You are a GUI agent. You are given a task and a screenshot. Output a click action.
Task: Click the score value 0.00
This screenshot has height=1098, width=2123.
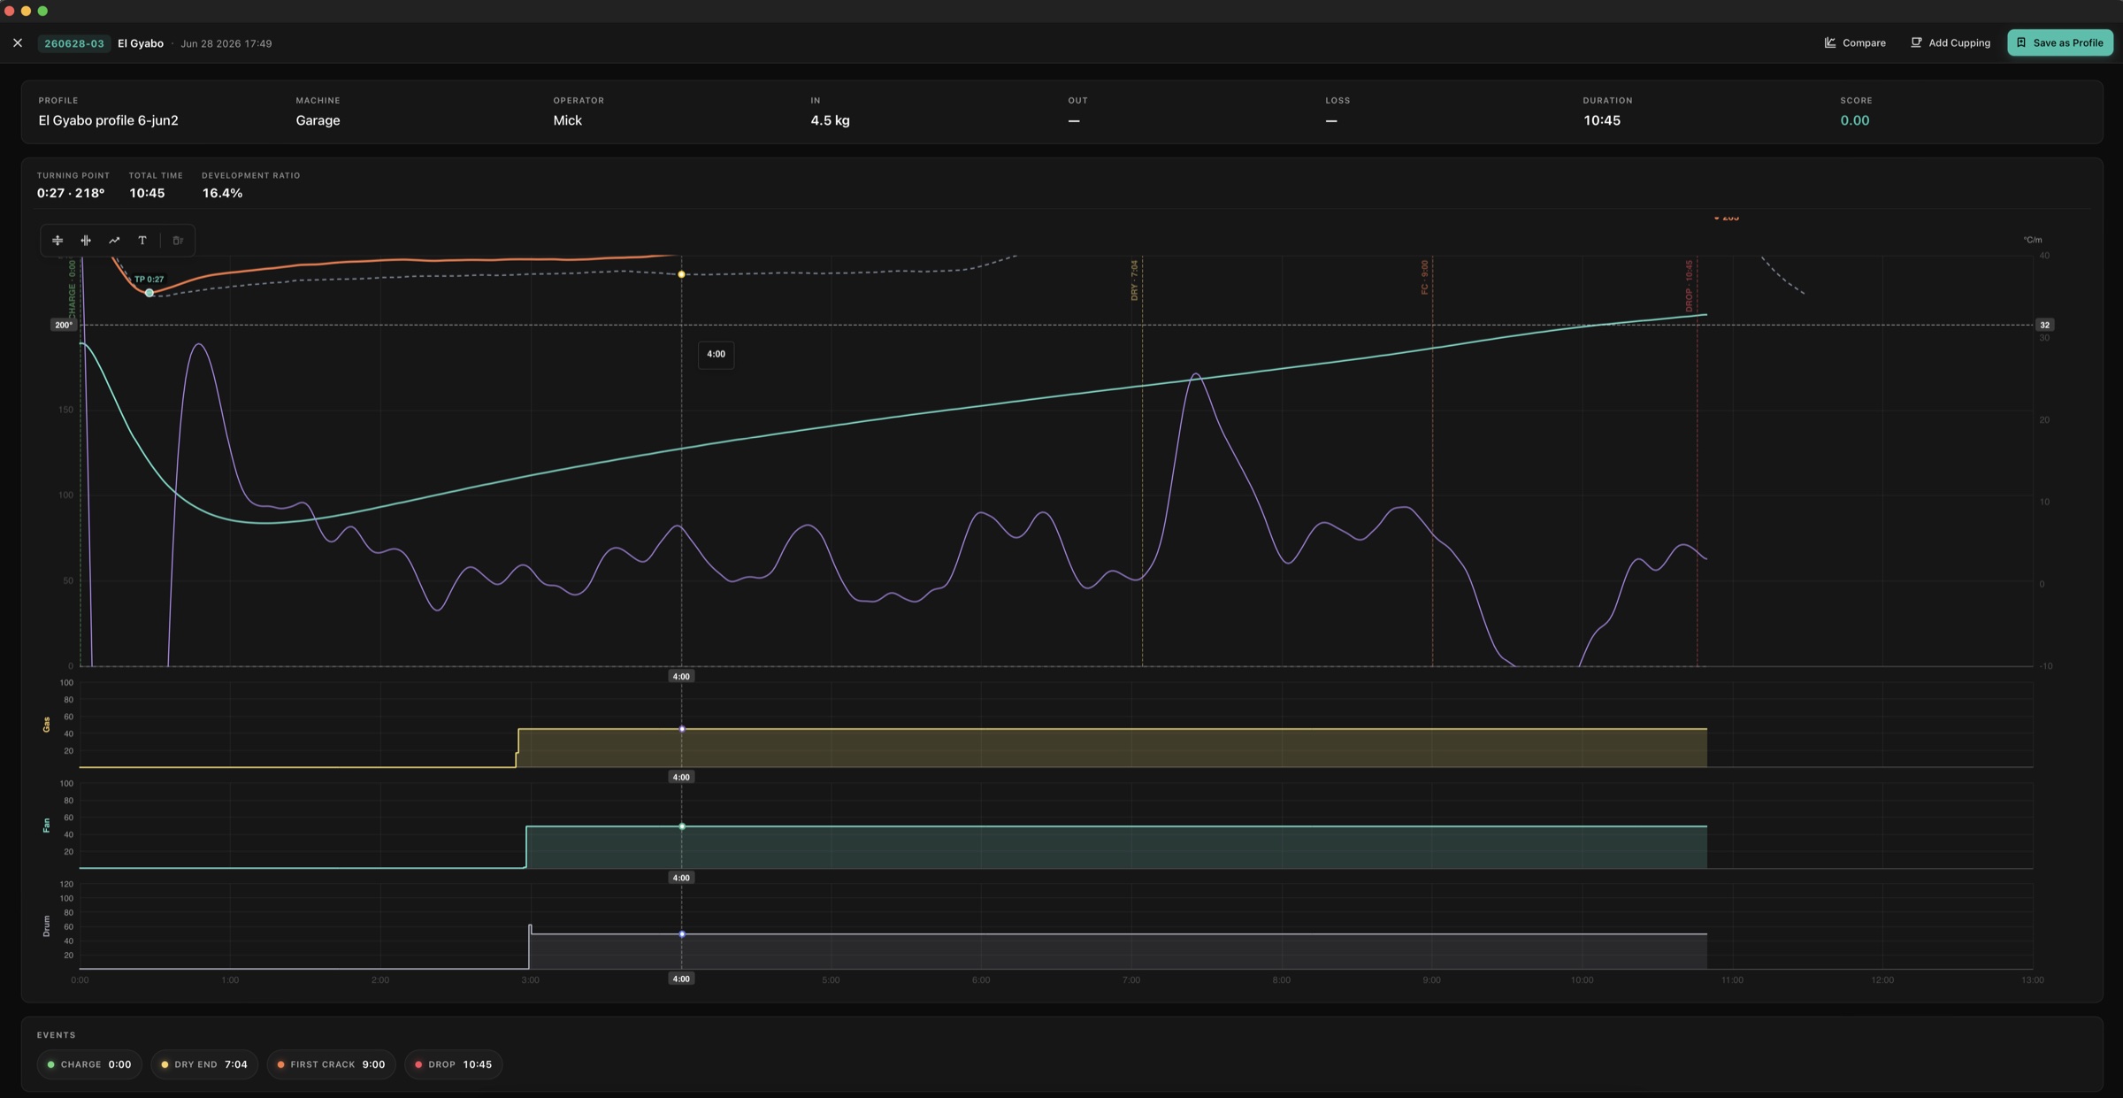click(x=1854, y=120)
